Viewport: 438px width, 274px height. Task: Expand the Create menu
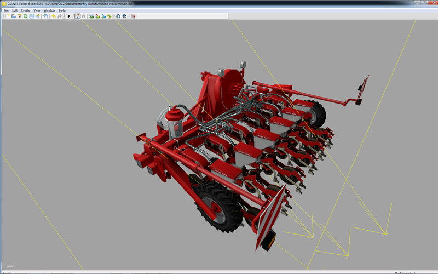(26, 10)
